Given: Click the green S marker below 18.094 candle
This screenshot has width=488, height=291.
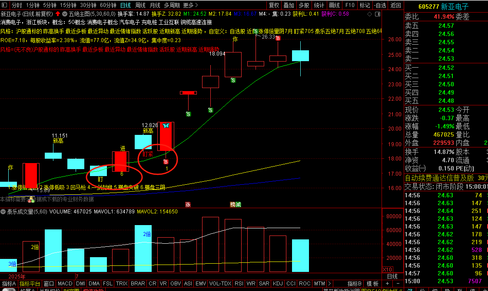Looking at the screenshot, I should (233, 80).
